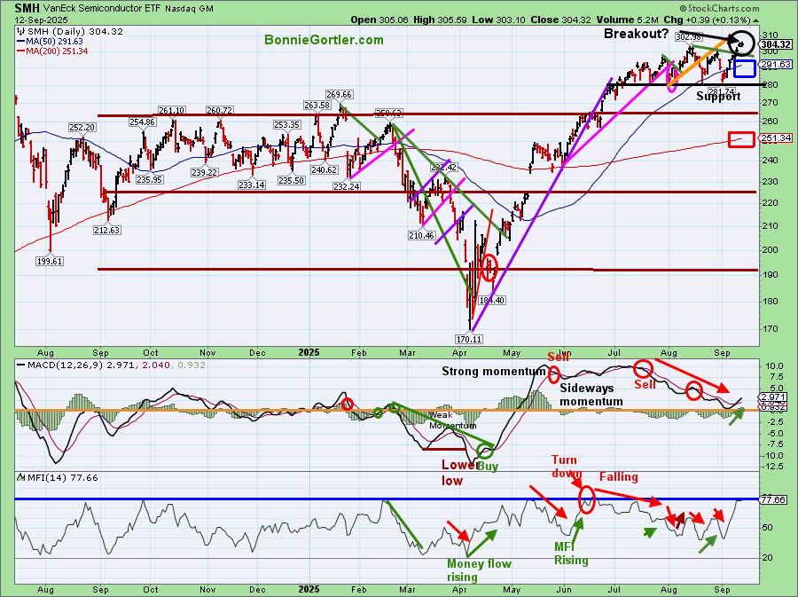Click the green circle beside the Buy label

(x=485, y=452)
